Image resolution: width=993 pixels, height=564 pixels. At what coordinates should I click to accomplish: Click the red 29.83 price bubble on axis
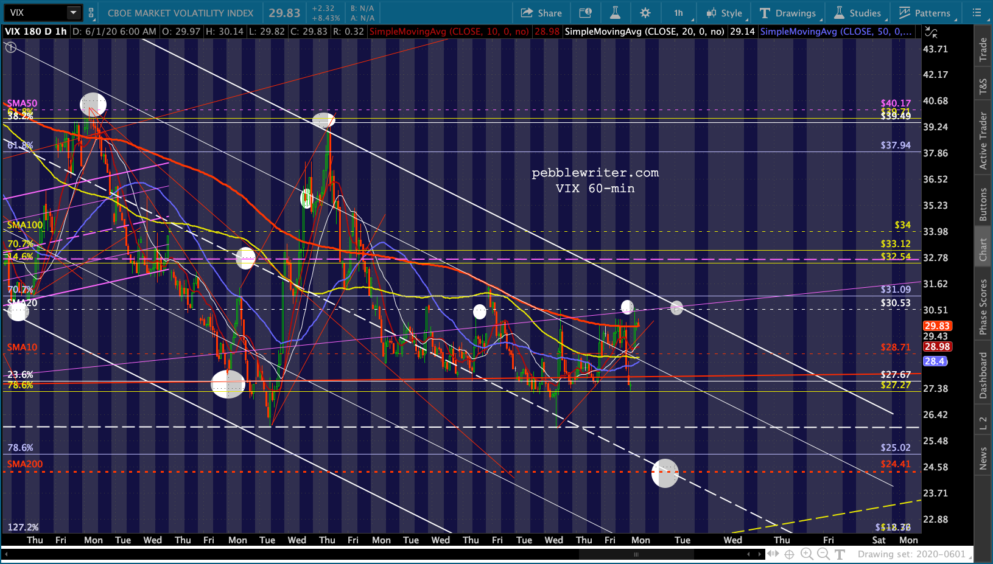pyautogui.click(x=937, y=326)
